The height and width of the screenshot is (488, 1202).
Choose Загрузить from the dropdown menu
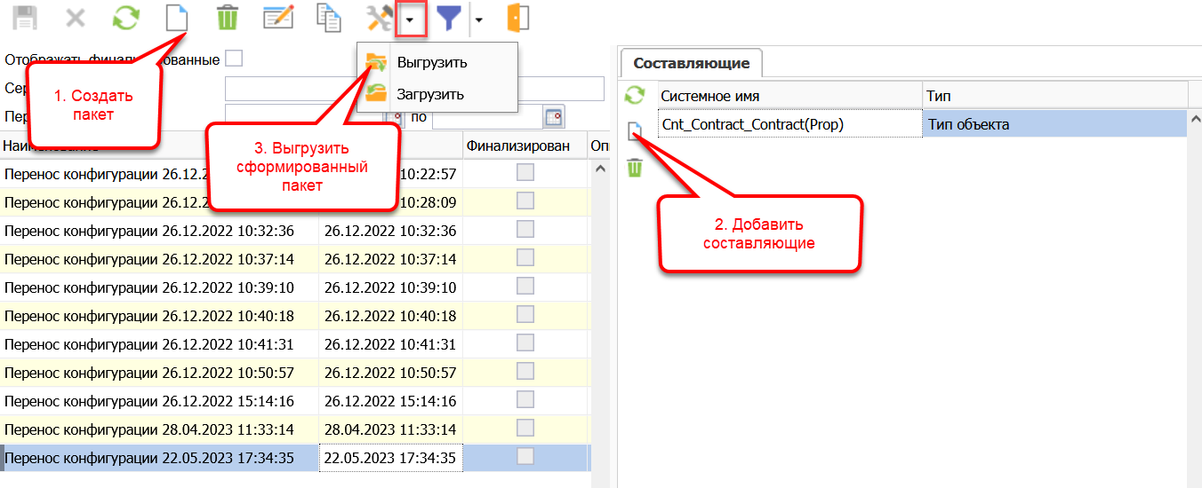430,94
